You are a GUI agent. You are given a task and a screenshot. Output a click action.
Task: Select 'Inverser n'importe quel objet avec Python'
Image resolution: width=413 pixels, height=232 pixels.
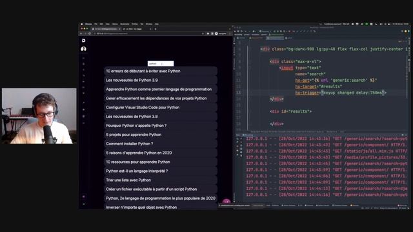tap(161, 207)
